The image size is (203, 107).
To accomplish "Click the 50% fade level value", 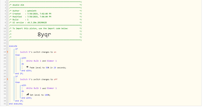I will coord(47,68).
